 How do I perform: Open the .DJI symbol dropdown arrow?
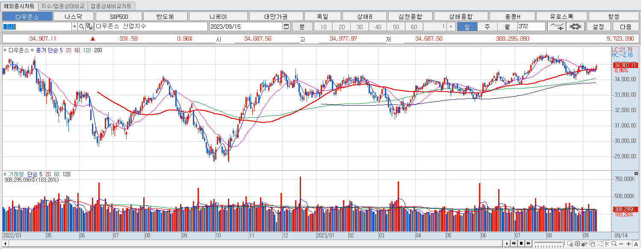click(x=74, y=27)
